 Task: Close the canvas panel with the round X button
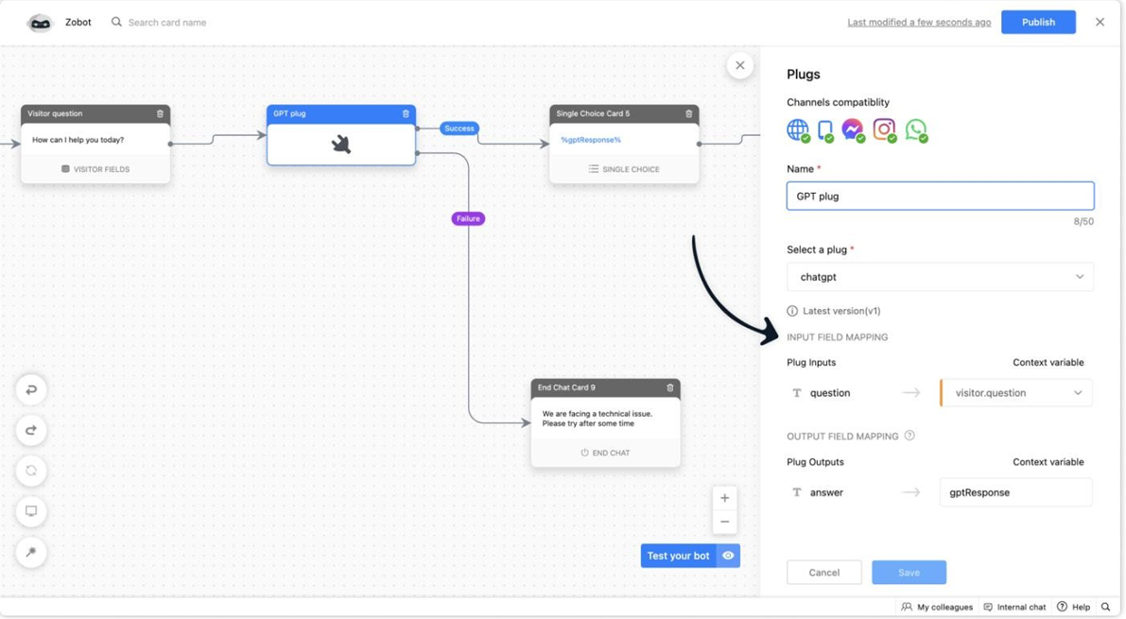tap(740, 65)
